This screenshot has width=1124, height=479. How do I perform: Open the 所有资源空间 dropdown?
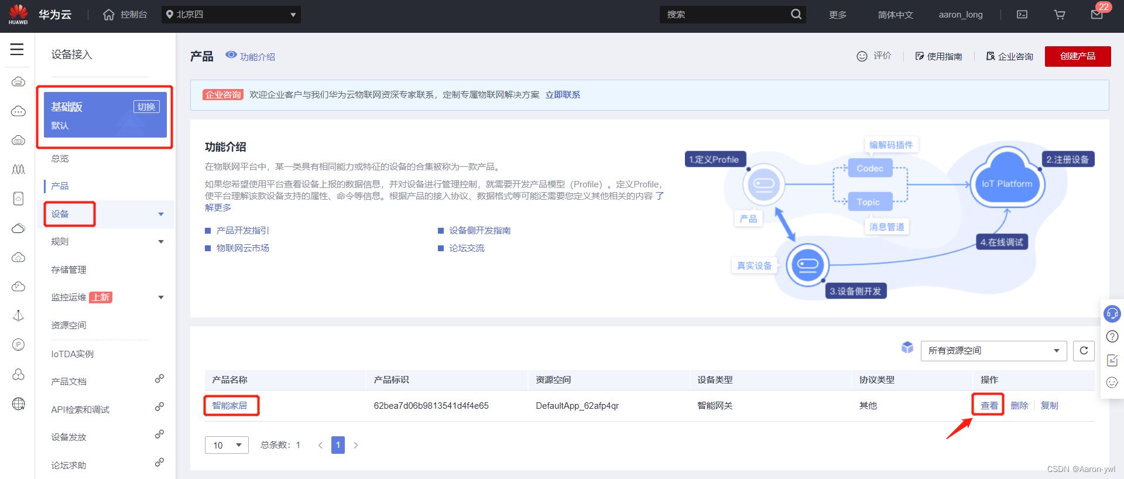click(x=993, y=351)
